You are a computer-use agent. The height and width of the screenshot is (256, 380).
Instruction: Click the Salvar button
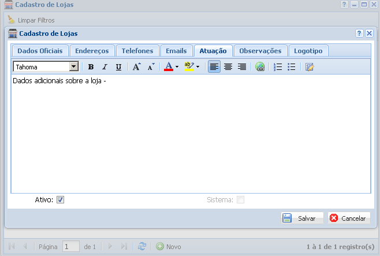pyautogui.click(x=301, y=218)
